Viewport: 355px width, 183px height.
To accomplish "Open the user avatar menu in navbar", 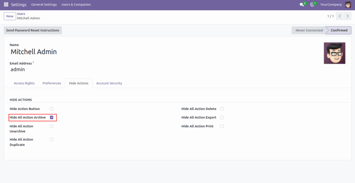I will 348,5.
